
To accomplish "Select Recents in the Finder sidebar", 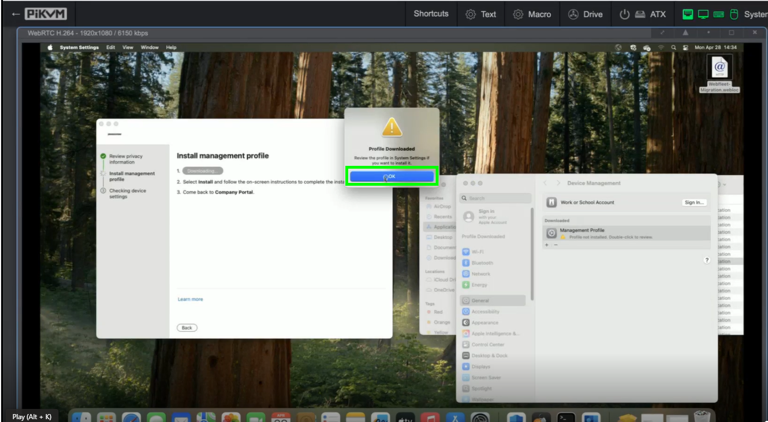I will coord(439,217).
